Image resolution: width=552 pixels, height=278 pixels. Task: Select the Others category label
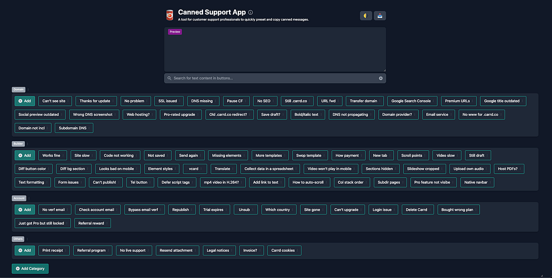pyautogui.click(x=18, y=239)
